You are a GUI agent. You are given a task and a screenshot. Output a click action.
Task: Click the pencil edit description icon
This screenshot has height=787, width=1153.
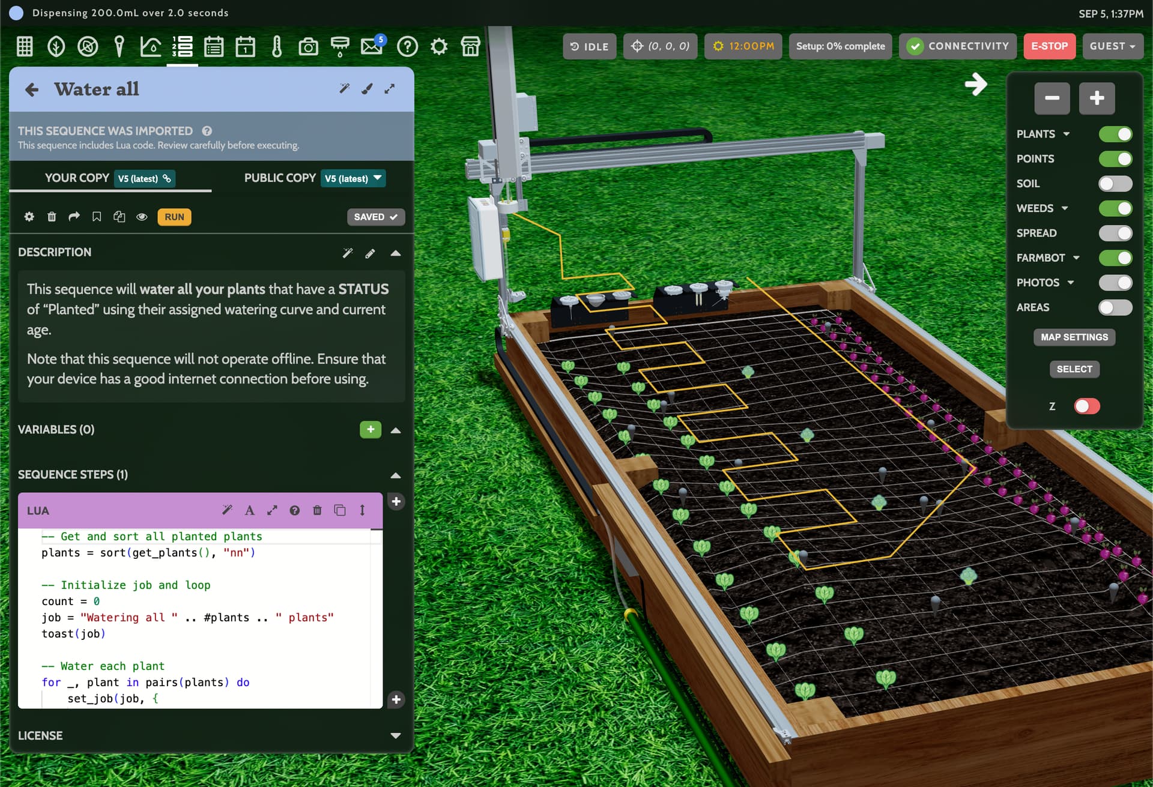tap(370, 253)
